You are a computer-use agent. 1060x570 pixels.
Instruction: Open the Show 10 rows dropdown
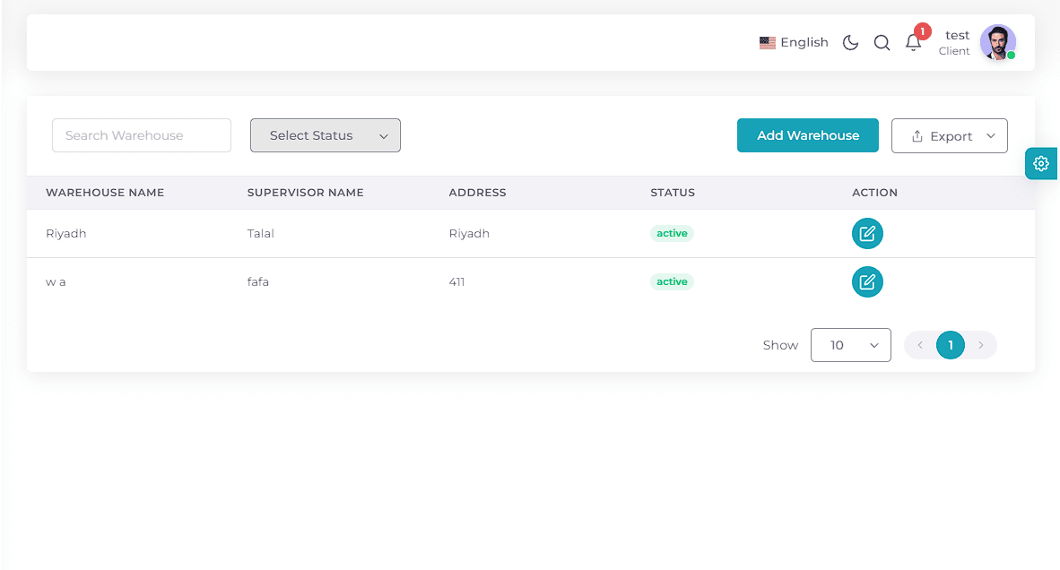850,345
